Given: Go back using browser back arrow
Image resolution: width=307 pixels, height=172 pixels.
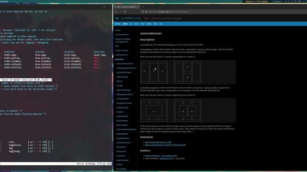Looking at the screenshot, I should coord(116,11).
